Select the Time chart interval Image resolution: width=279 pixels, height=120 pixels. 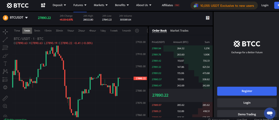[17, 31]
